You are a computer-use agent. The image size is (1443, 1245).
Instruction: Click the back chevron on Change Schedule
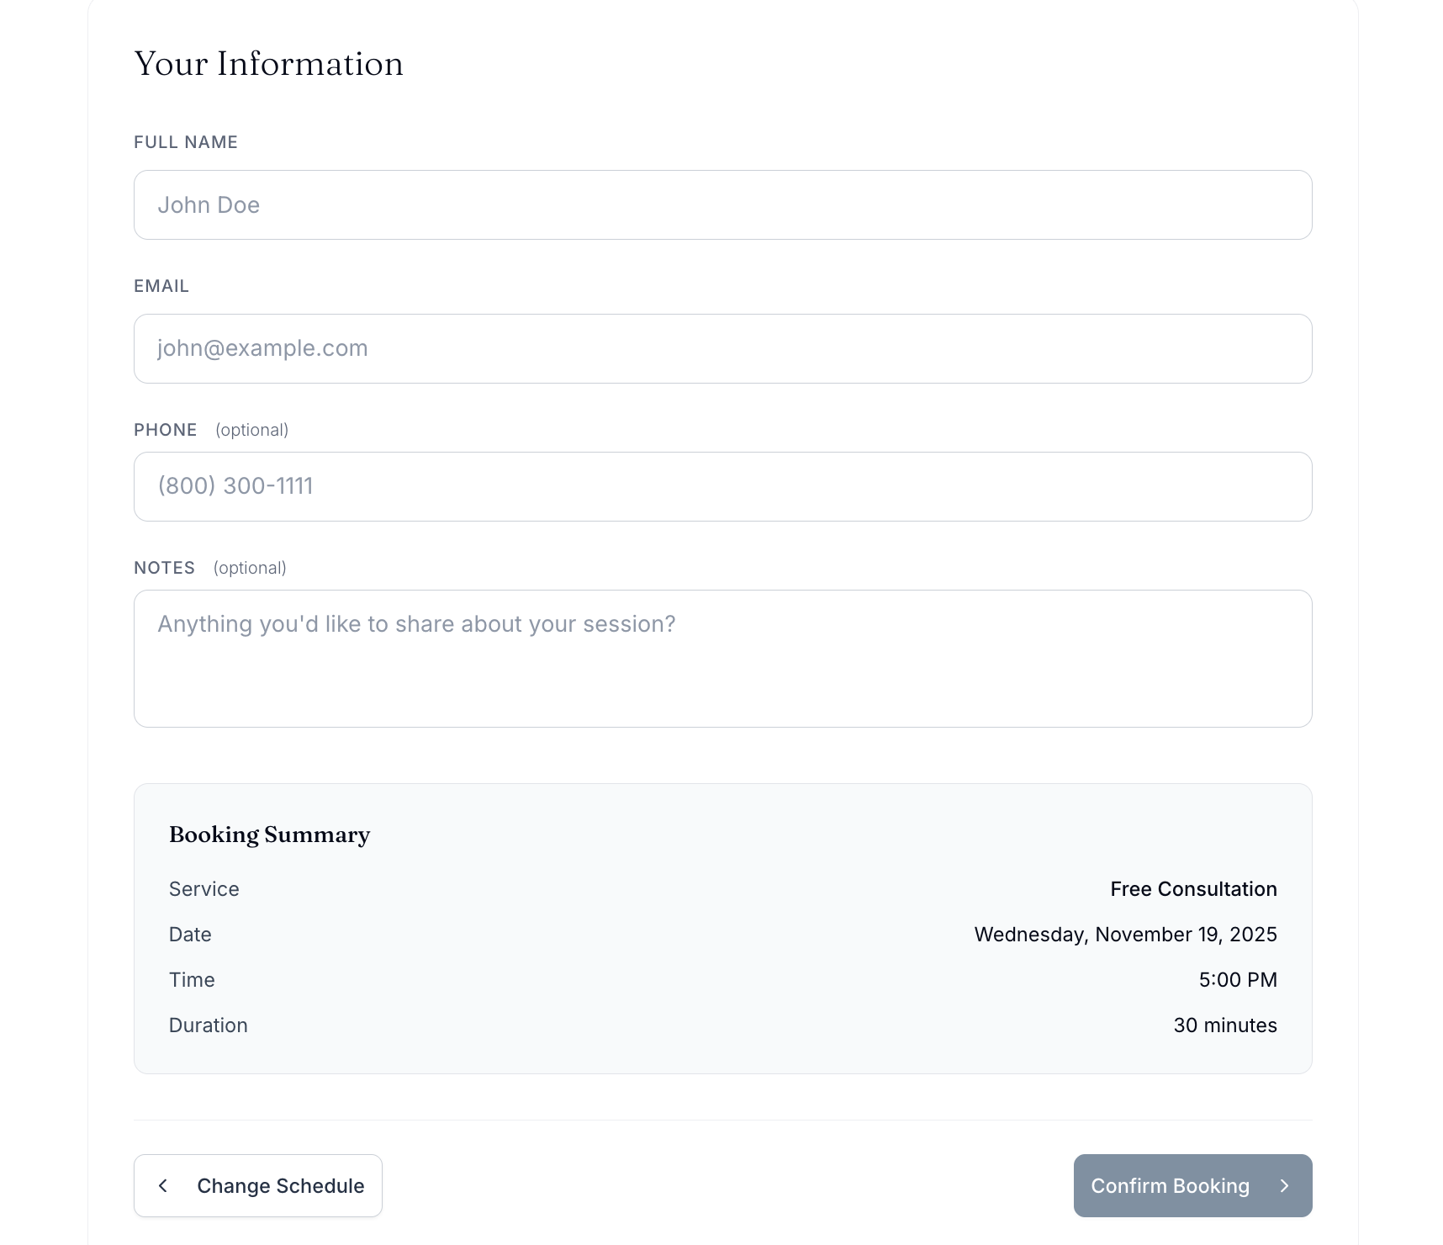163,1186
